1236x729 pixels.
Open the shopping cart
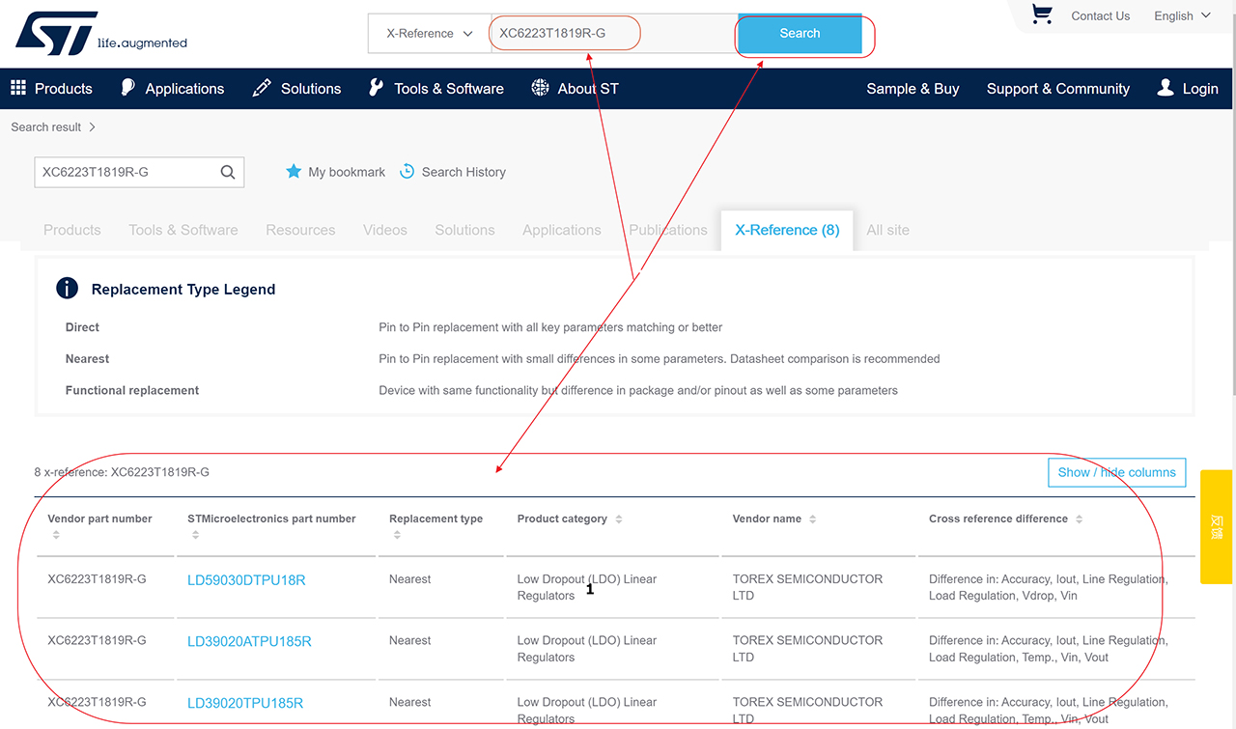(x=1041, y=14)
